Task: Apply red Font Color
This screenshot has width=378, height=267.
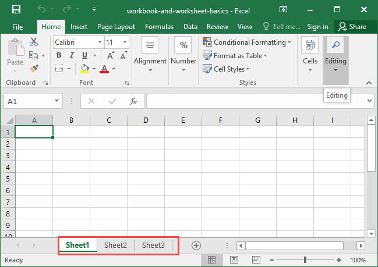Action: click(104, 69)
